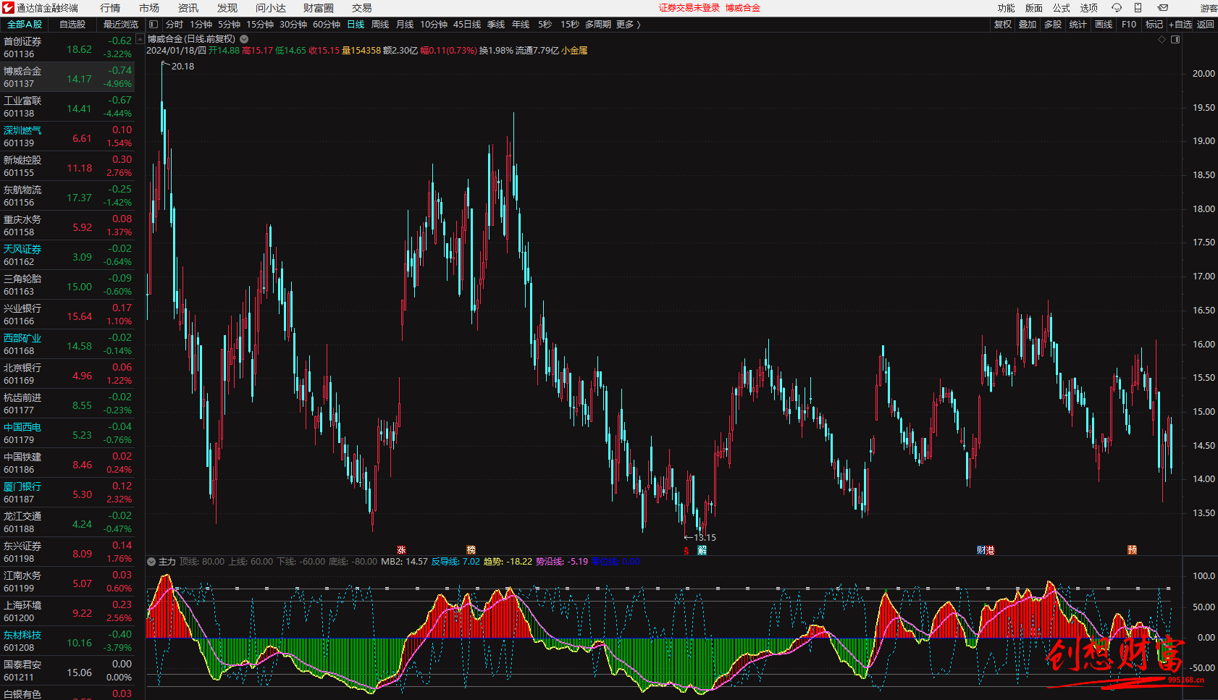Select the 周线 chart period

pos(380,25)
